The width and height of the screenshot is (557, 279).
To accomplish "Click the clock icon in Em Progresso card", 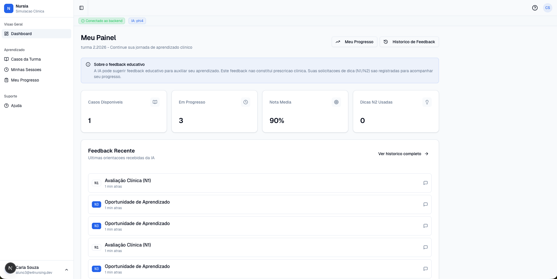I will [x=246, y=102].
